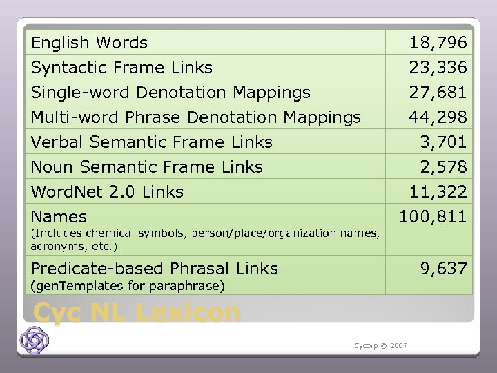
Task: Click the value 9,637
Action: point(443,268)
